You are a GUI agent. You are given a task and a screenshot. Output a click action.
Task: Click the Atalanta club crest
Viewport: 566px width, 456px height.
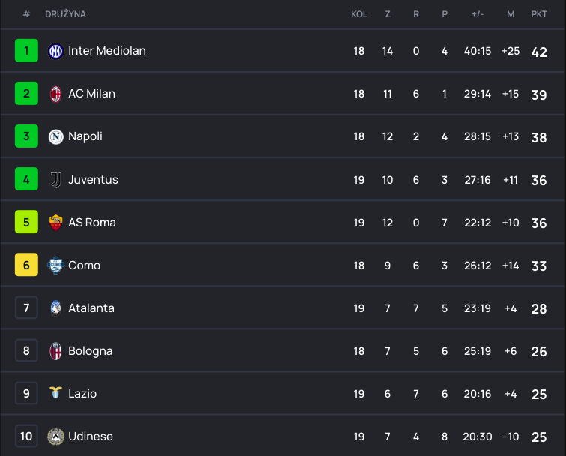(55, 308)
